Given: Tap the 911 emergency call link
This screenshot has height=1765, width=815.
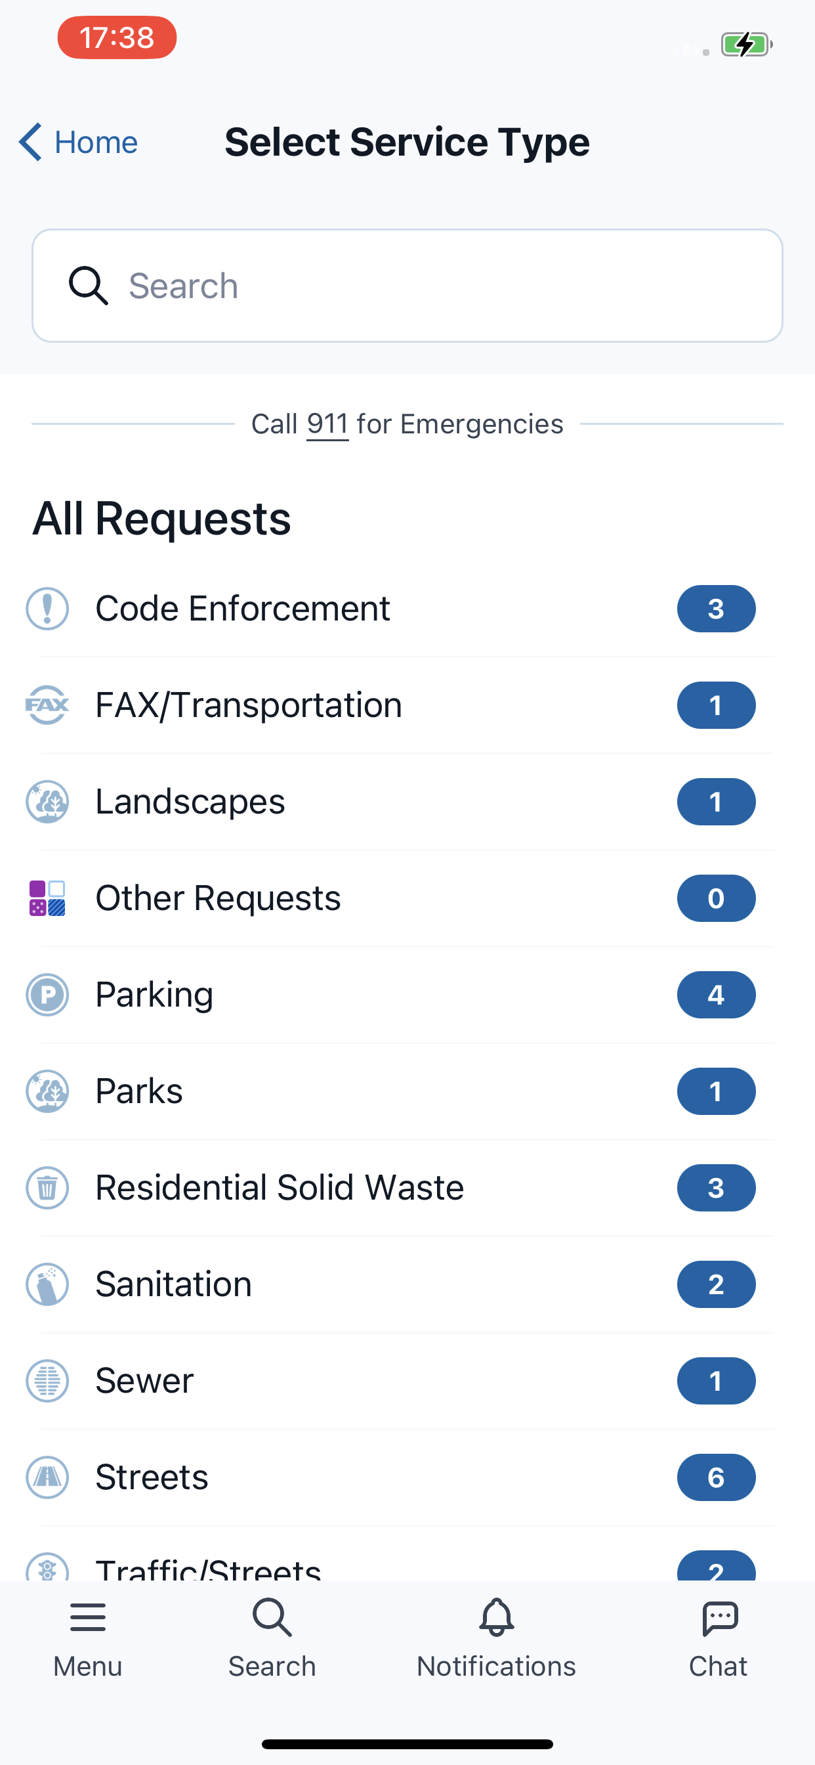Looking at the screenshot, I should coord(327,424).
